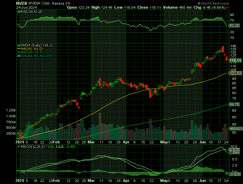Click 'Apr' on the price chart's date axis
The height and width of the screenshot is (184, 243).
tap(126, 142)
